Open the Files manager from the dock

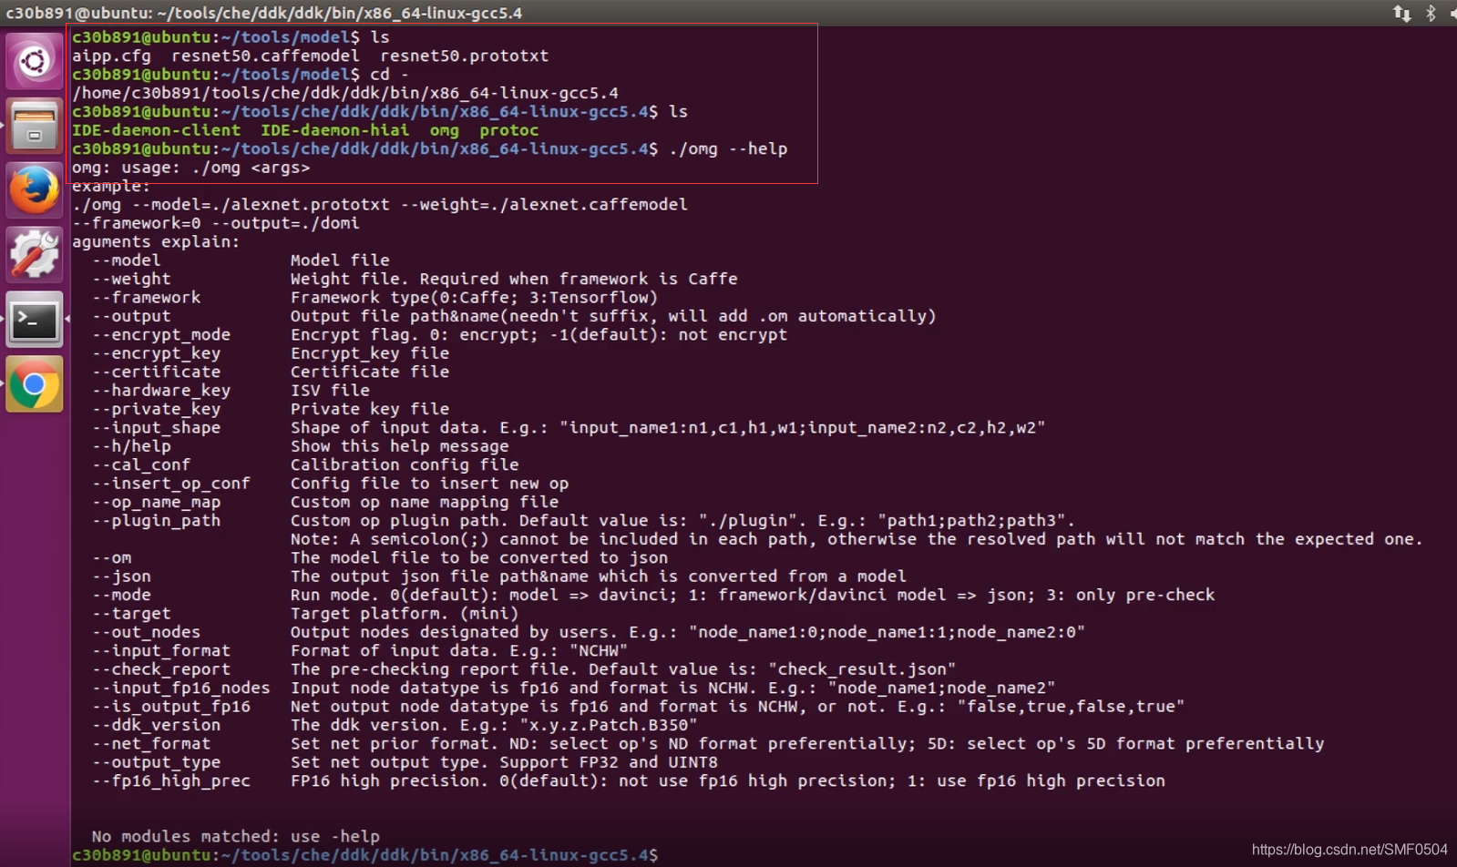click(35, 126)
